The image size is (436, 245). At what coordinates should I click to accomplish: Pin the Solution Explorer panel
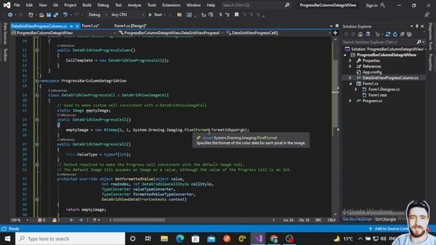click(x=417, y=26)
